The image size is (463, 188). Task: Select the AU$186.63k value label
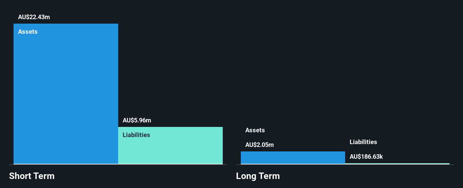click(366, 157)
